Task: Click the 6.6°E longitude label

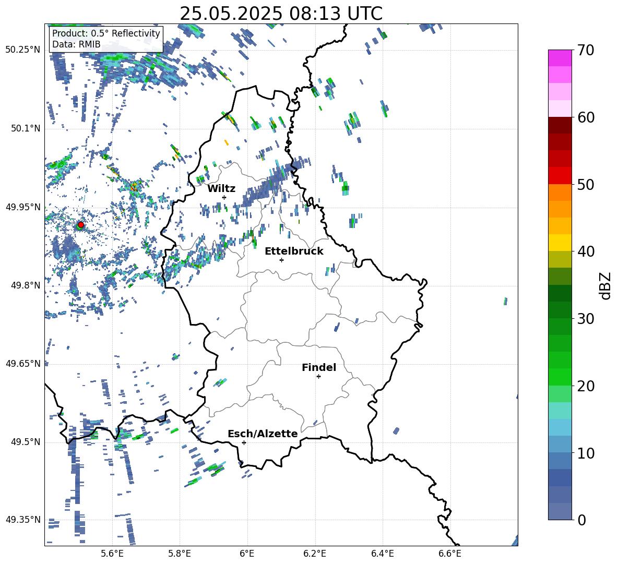Action: 450,554
